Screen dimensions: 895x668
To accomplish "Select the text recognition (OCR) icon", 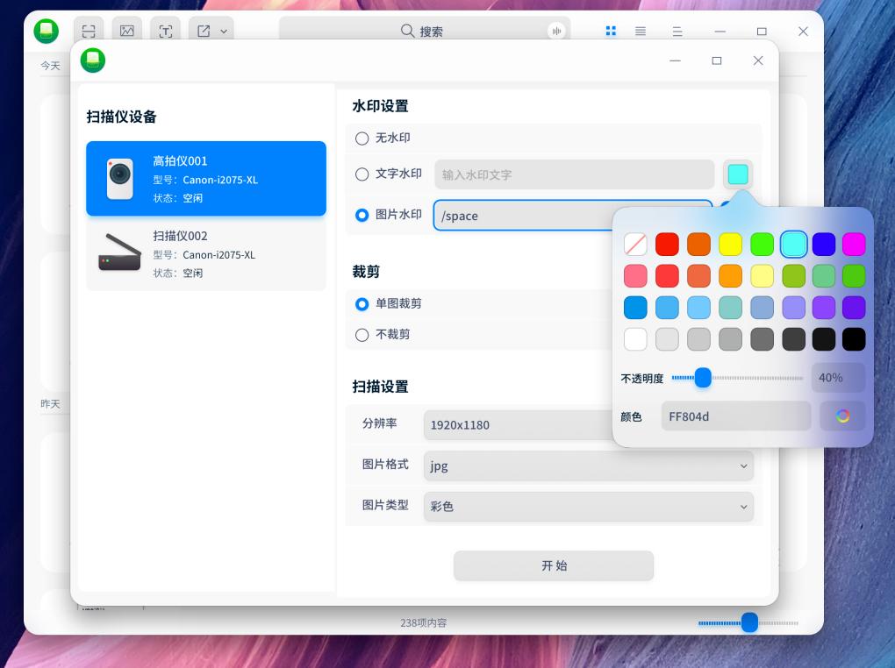I will (x=165, y=29).
